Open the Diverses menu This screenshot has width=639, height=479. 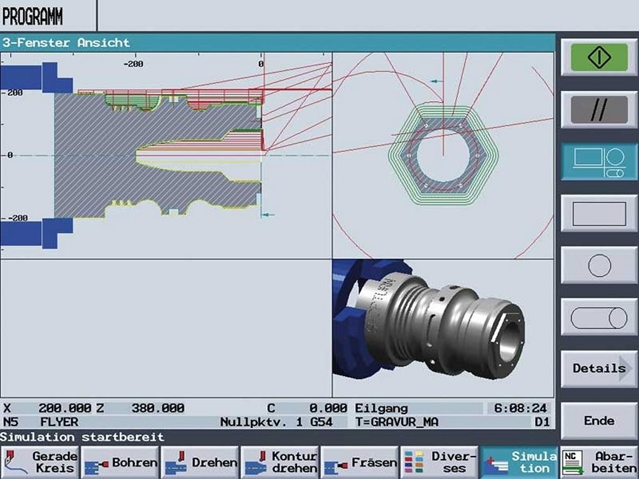440,462
